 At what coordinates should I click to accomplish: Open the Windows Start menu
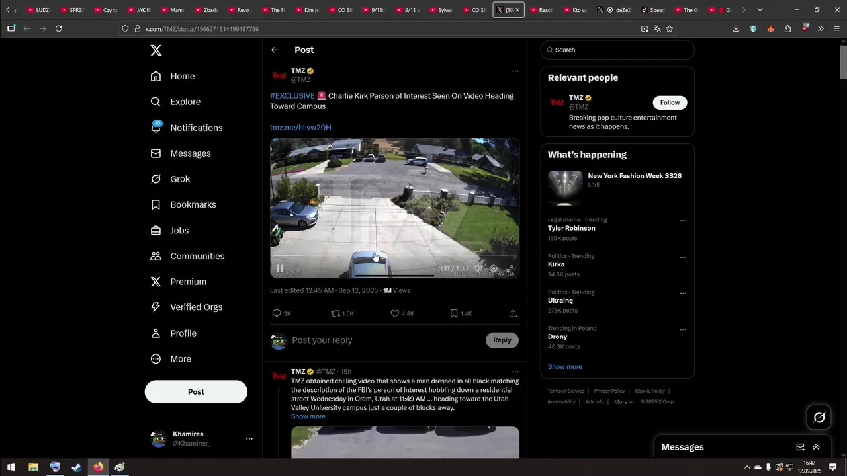click(x=11, y=467)
